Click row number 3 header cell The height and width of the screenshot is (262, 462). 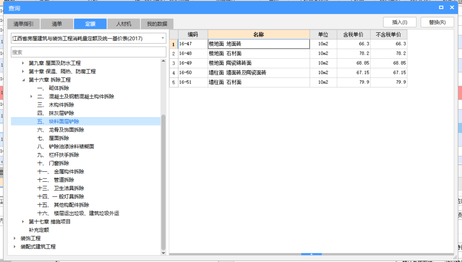tap(174, 63)
